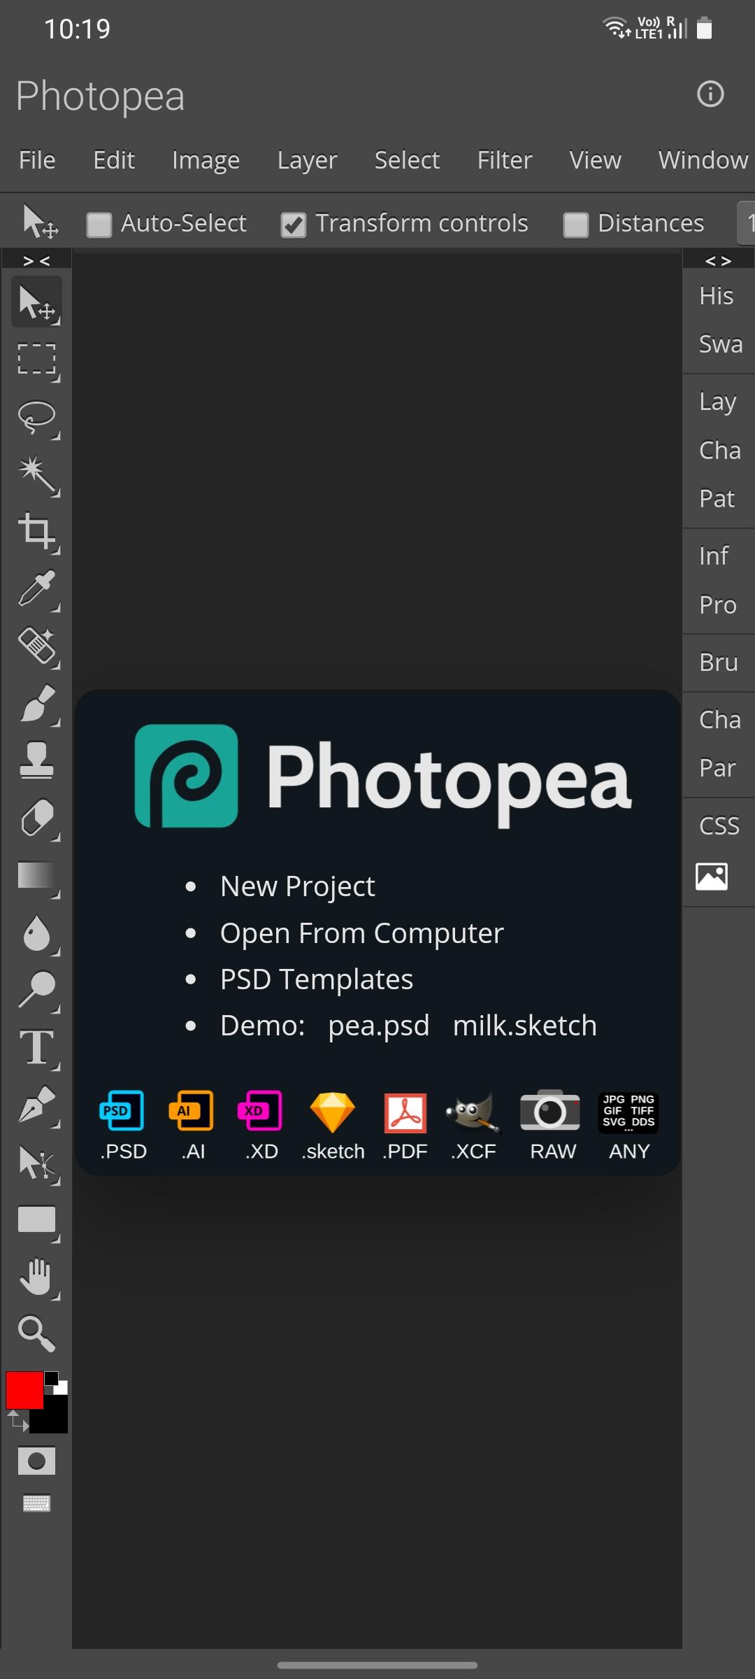Open the milk.sketch demo file

[524, 1026]
